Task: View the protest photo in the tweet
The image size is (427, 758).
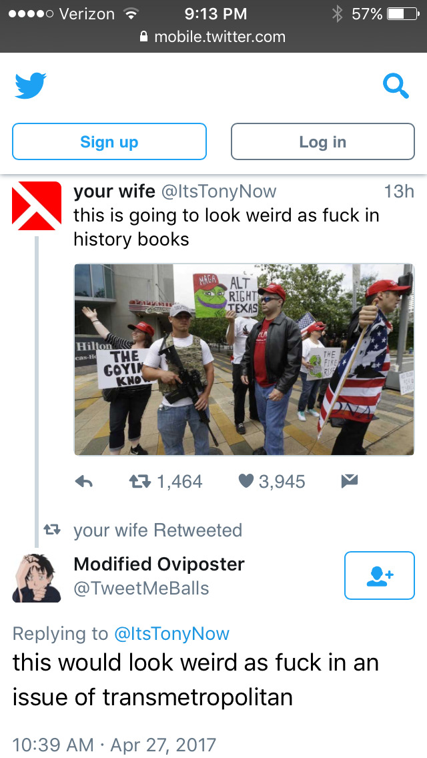Action: [244, 360]
